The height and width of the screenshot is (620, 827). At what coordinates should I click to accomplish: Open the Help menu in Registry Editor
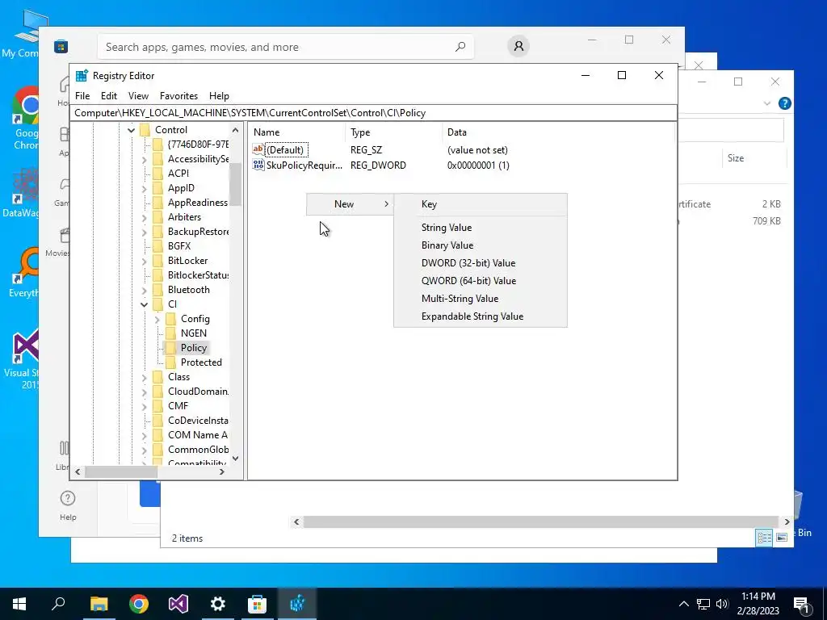(219, 96)
